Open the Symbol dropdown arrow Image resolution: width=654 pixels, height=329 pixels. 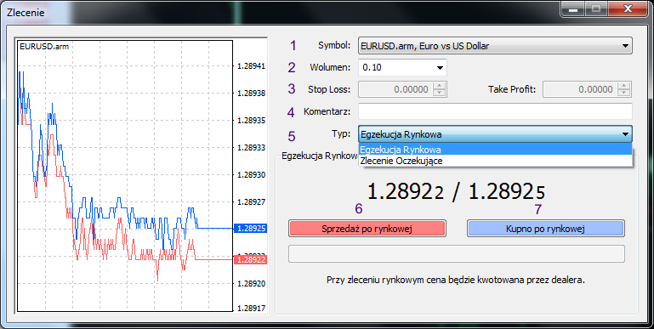pyautogui.click(x=625, y=46)
